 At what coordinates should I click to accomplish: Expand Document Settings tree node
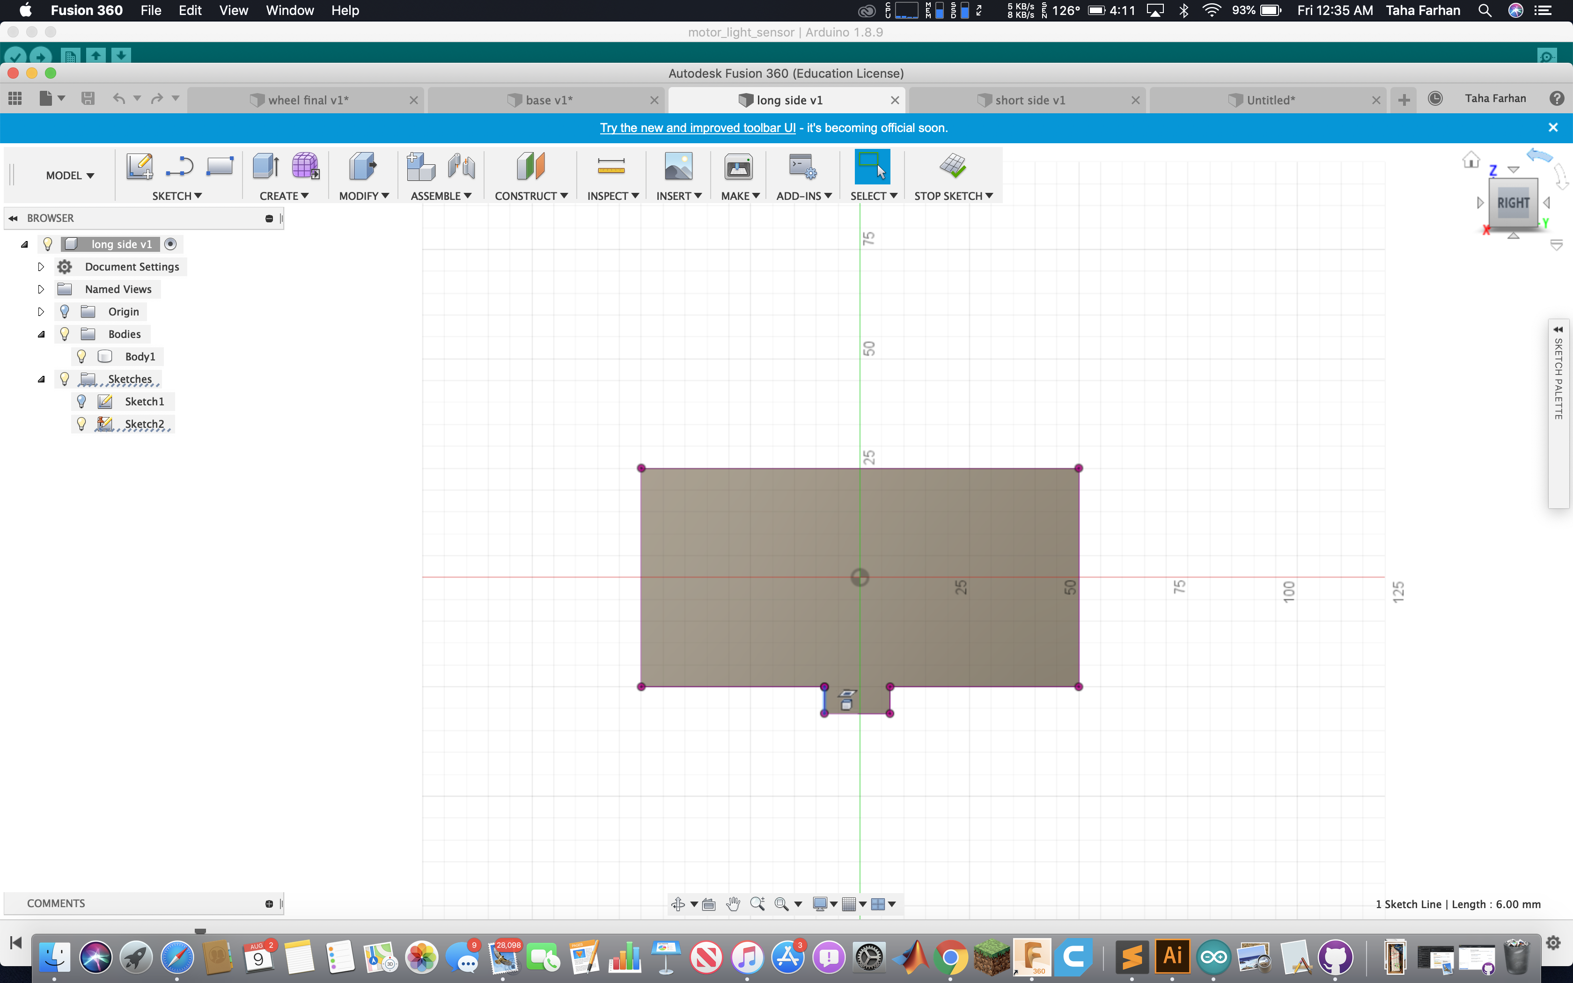click(41, 266)
